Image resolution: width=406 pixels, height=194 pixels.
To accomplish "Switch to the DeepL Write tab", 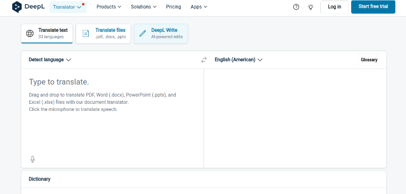I will click(x=161, y=33).
